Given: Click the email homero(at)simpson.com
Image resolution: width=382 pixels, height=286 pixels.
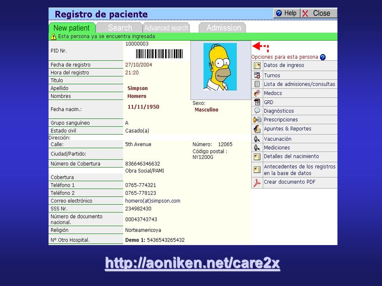Looking at the screenshot, I should (153, 201).
